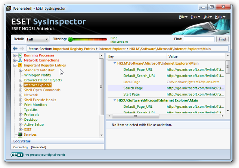Select the Local Page registry row
Image resolution: width=239 pixels, height=168 pixels.
(x=166, y=82)
